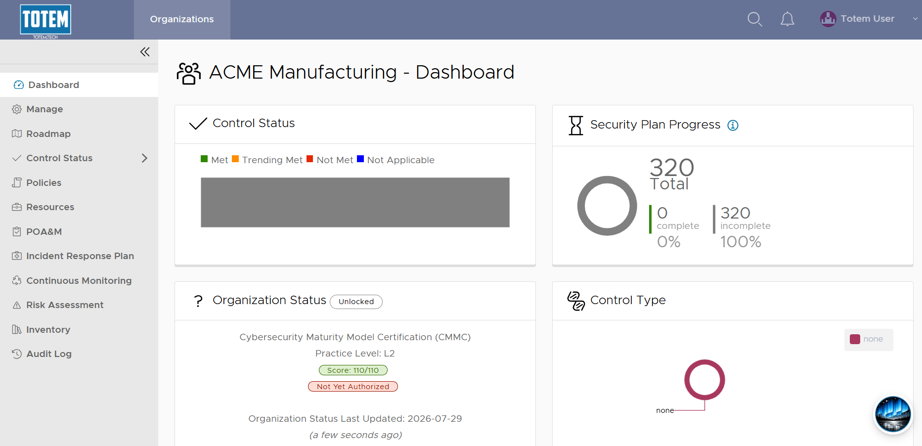
Task: Open the Totem User dropdown arrow
Action: (915, 19)
